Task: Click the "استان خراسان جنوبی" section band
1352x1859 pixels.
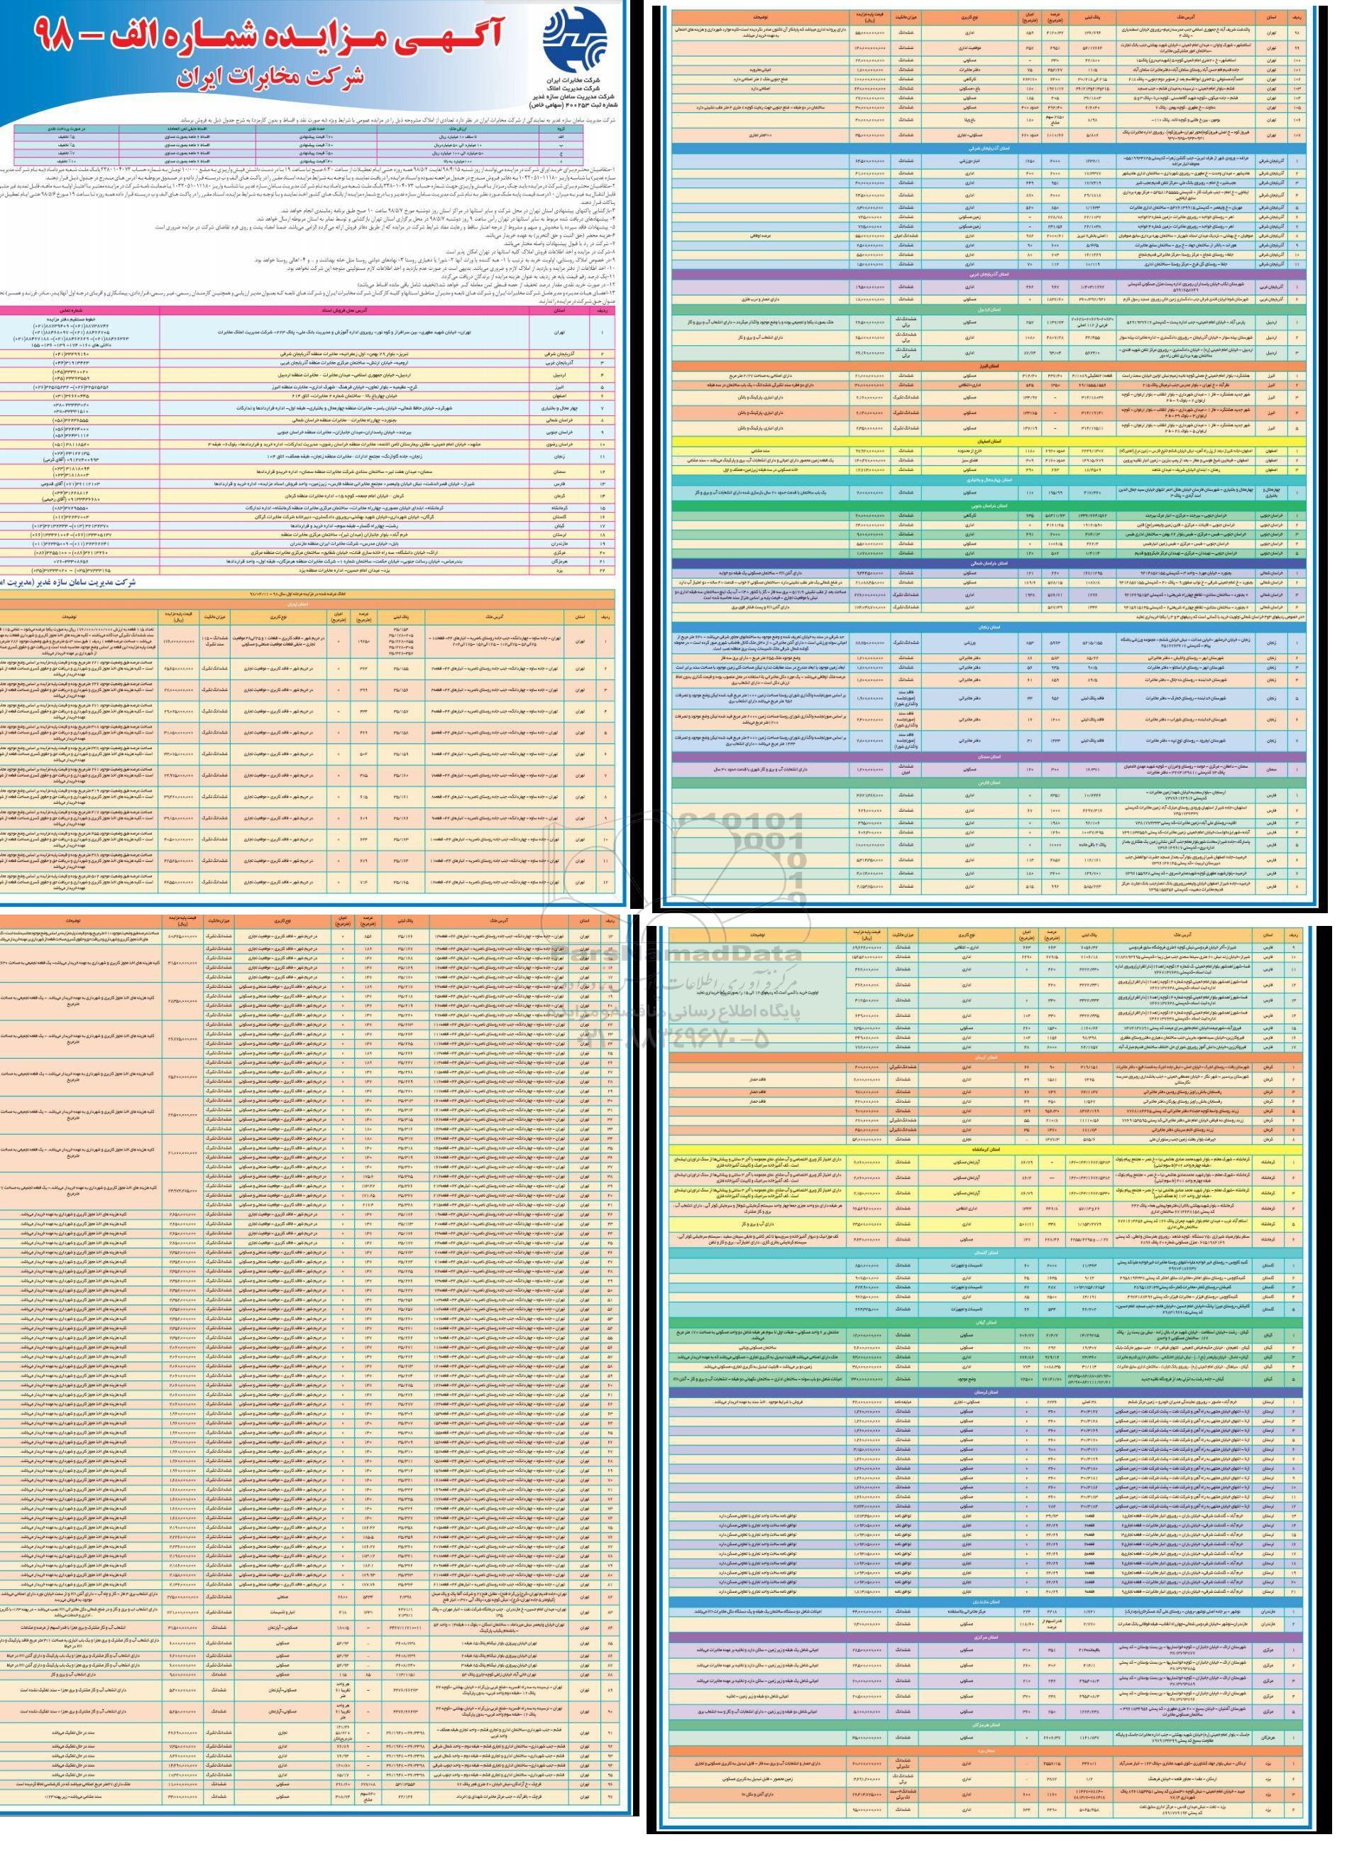Action: click(x=990, y=506)
